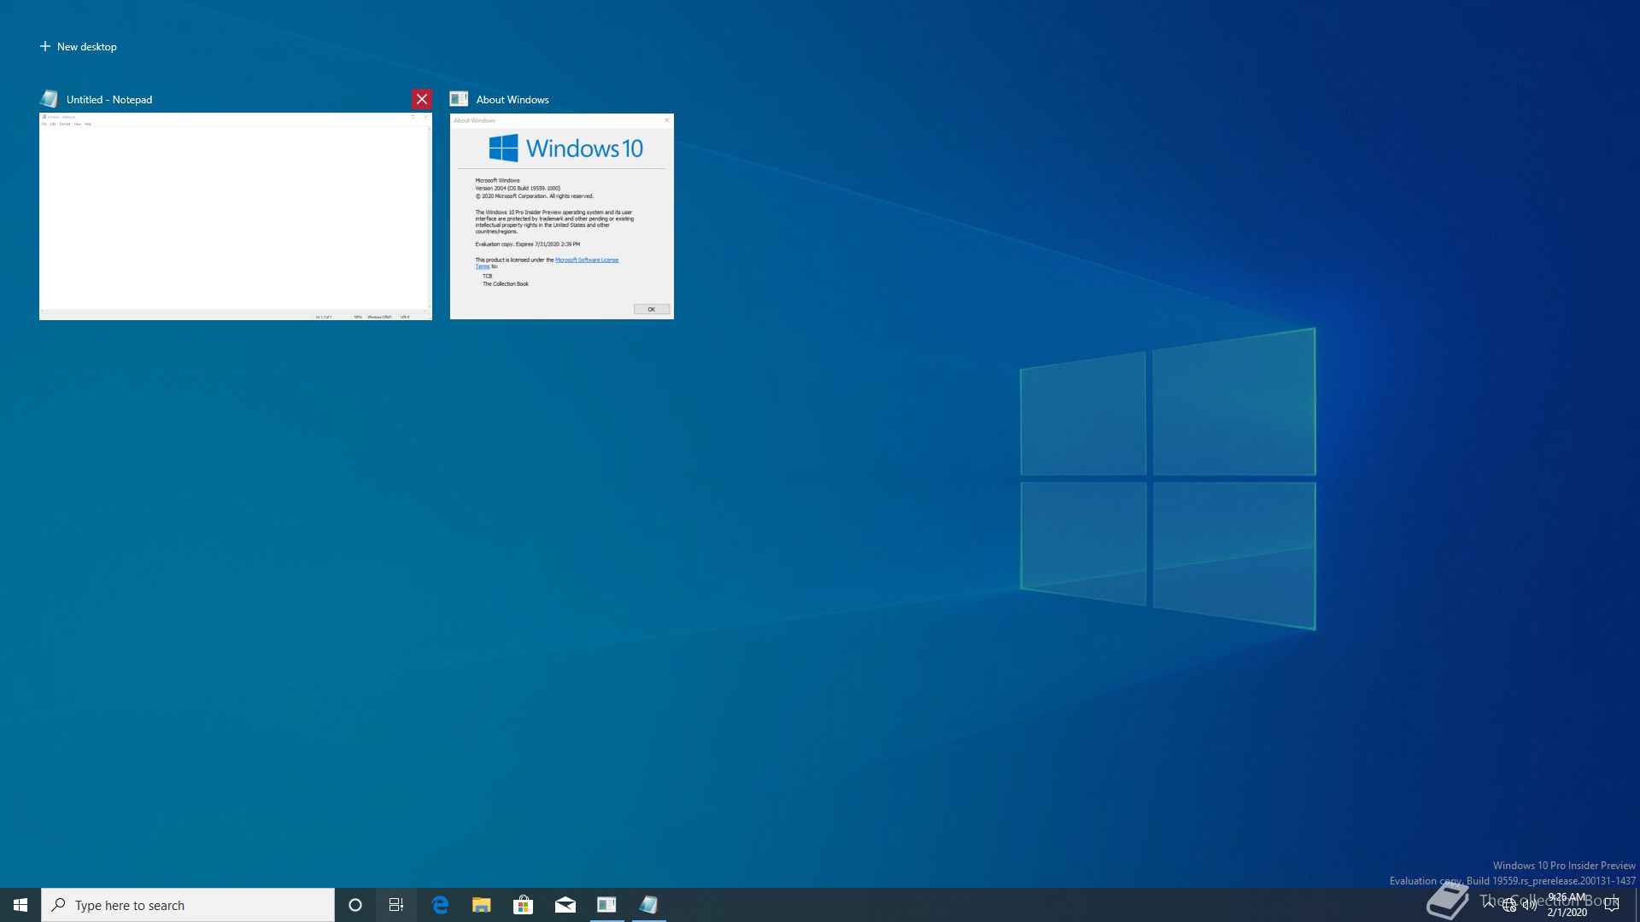Switch to winver taskbar icon
The image size is (1640, 922).
point(607,905)
